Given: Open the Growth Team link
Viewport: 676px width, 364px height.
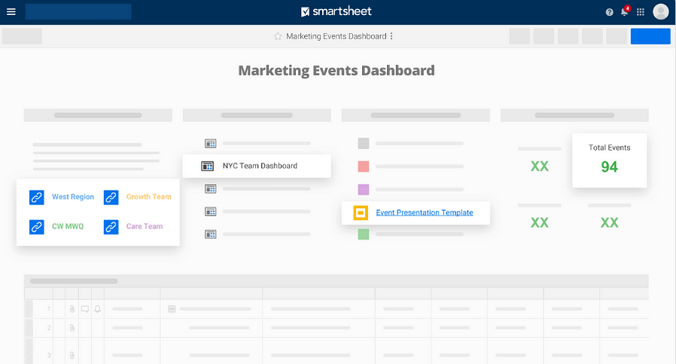Looking at the screenshot, I should click(x=149, y=197).
